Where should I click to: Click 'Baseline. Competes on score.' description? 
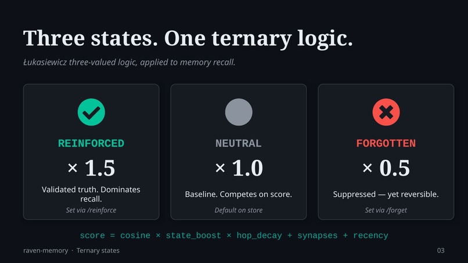[239, 194]
